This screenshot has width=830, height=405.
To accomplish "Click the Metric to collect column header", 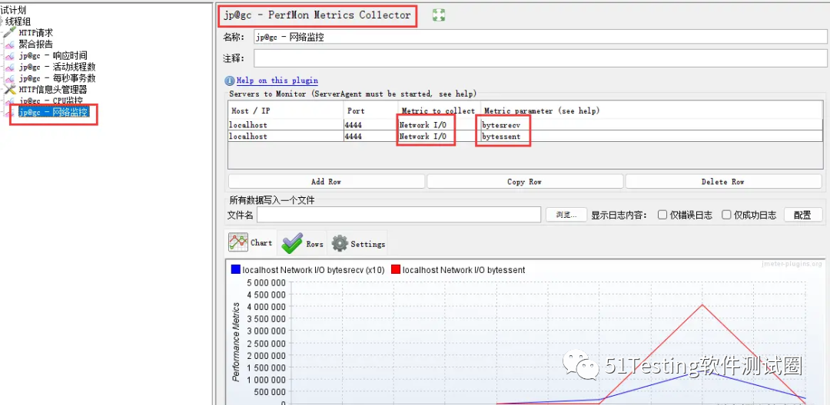I will click(438, 111).
